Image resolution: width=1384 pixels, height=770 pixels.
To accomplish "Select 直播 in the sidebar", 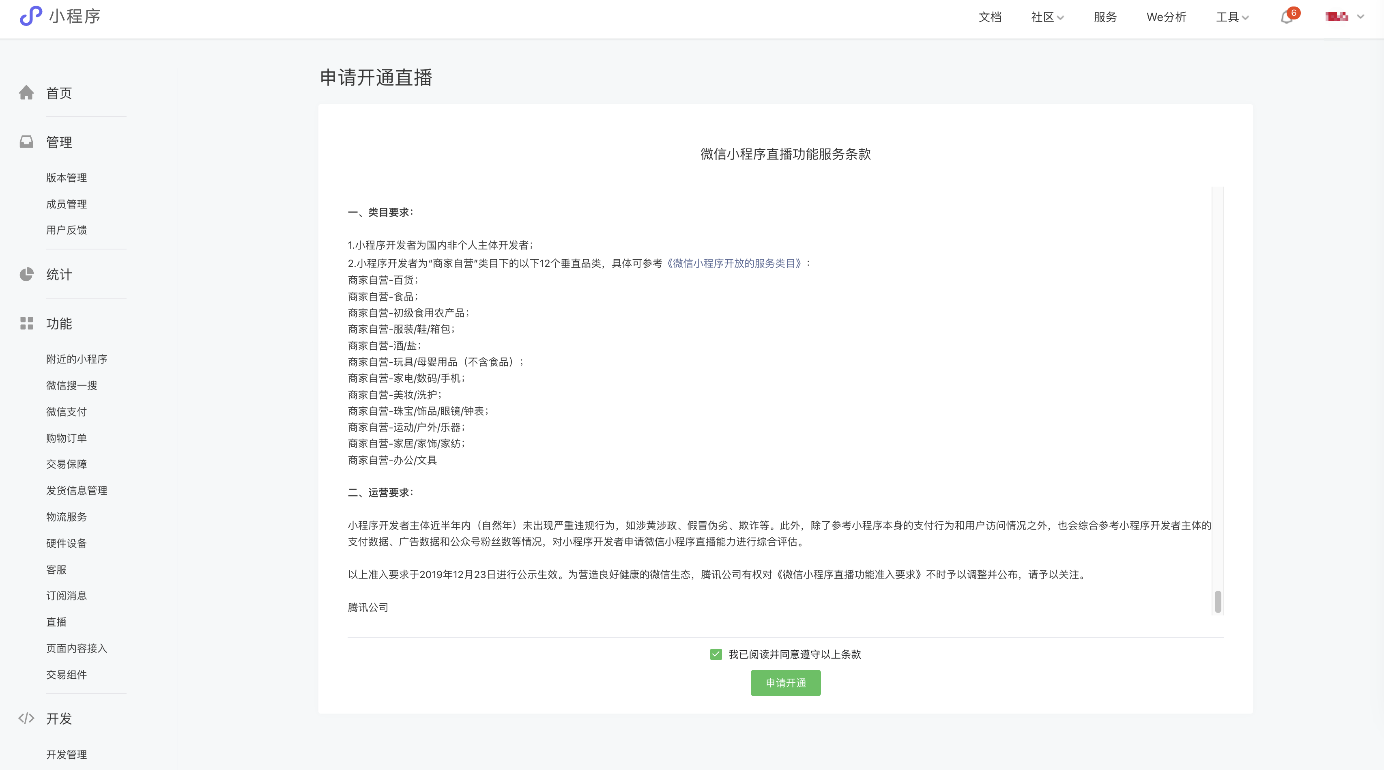I will coord(56,622).
